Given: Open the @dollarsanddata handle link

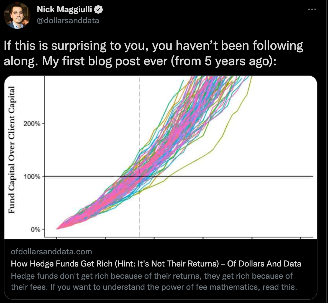Looking at the screenshot, I should point(68,20).
